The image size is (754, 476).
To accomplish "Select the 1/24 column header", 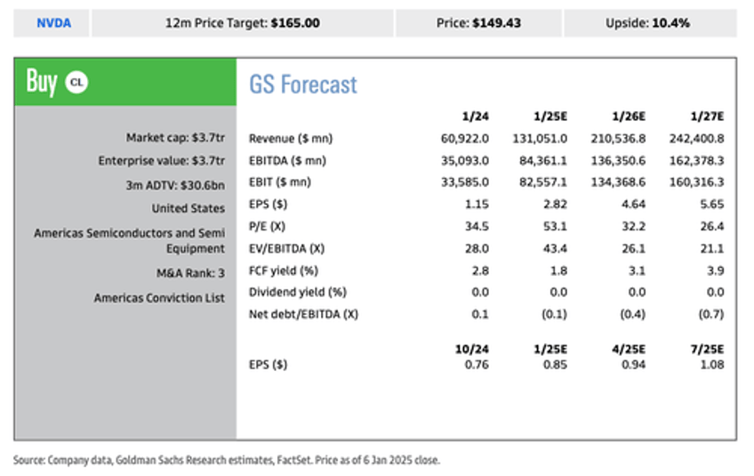I will click(476, 116).
